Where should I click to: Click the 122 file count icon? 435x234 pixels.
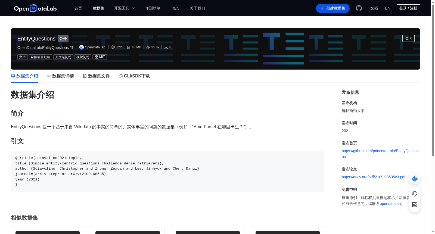[113, 47]
